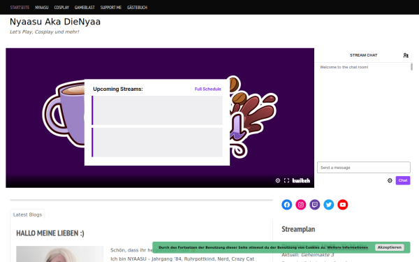
Task: Open the Hallo Meine Lieben post heading
Action: click(50, 233)
